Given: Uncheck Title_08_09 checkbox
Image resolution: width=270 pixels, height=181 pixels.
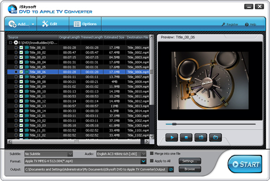Looking at the screenshot, I should (21, 86).
